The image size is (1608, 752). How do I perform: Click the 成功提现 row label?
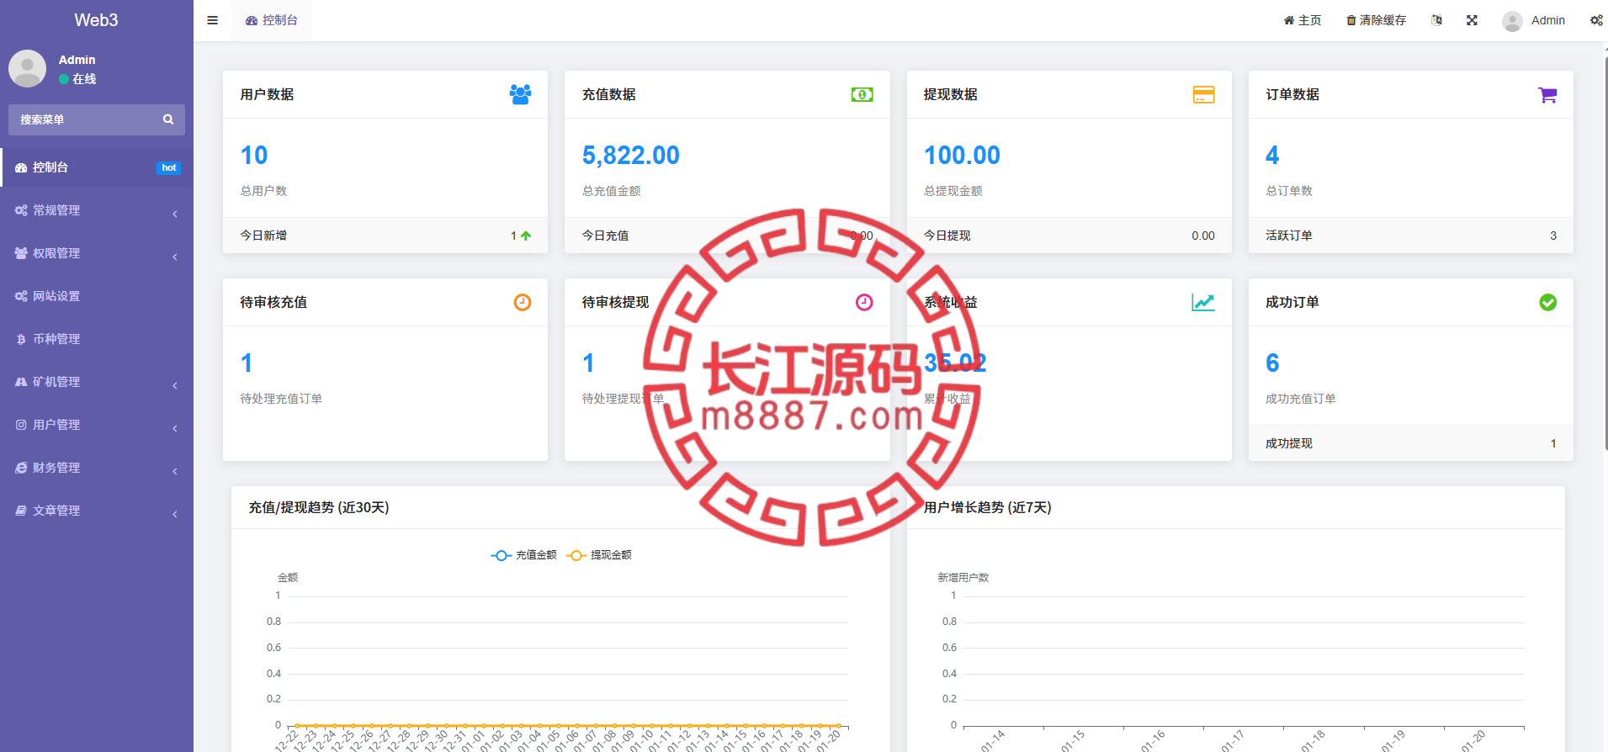[1289, 443]
